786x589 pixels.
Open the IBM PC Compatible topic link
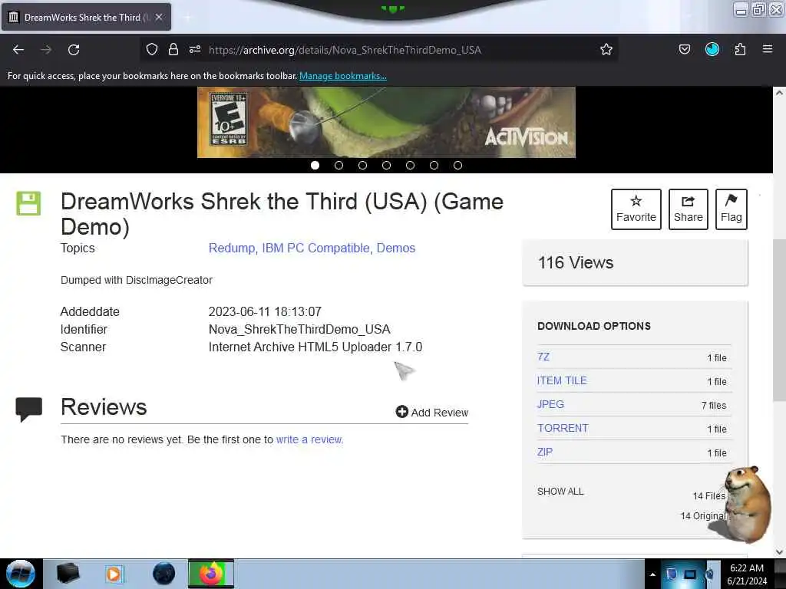tap(315, 248)
